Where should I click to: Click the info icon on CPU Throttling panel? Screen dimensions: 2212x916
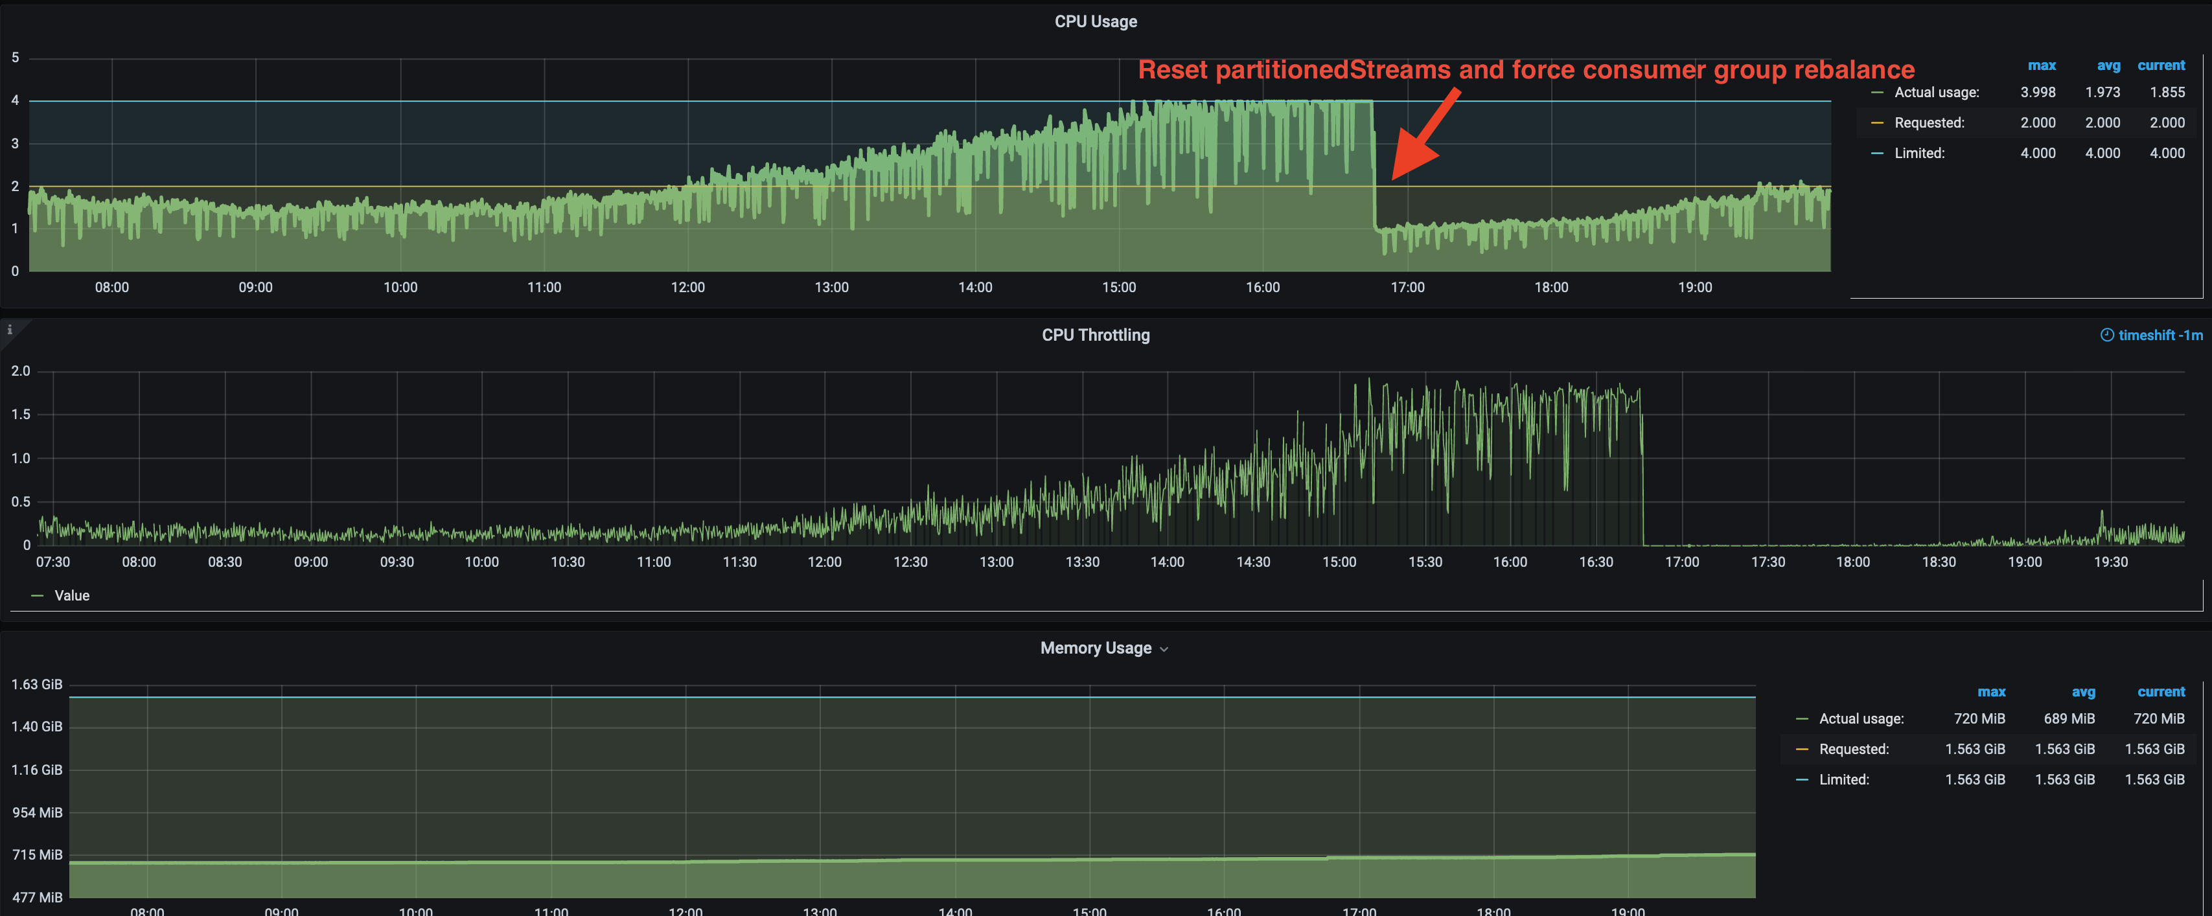(10, 330)
